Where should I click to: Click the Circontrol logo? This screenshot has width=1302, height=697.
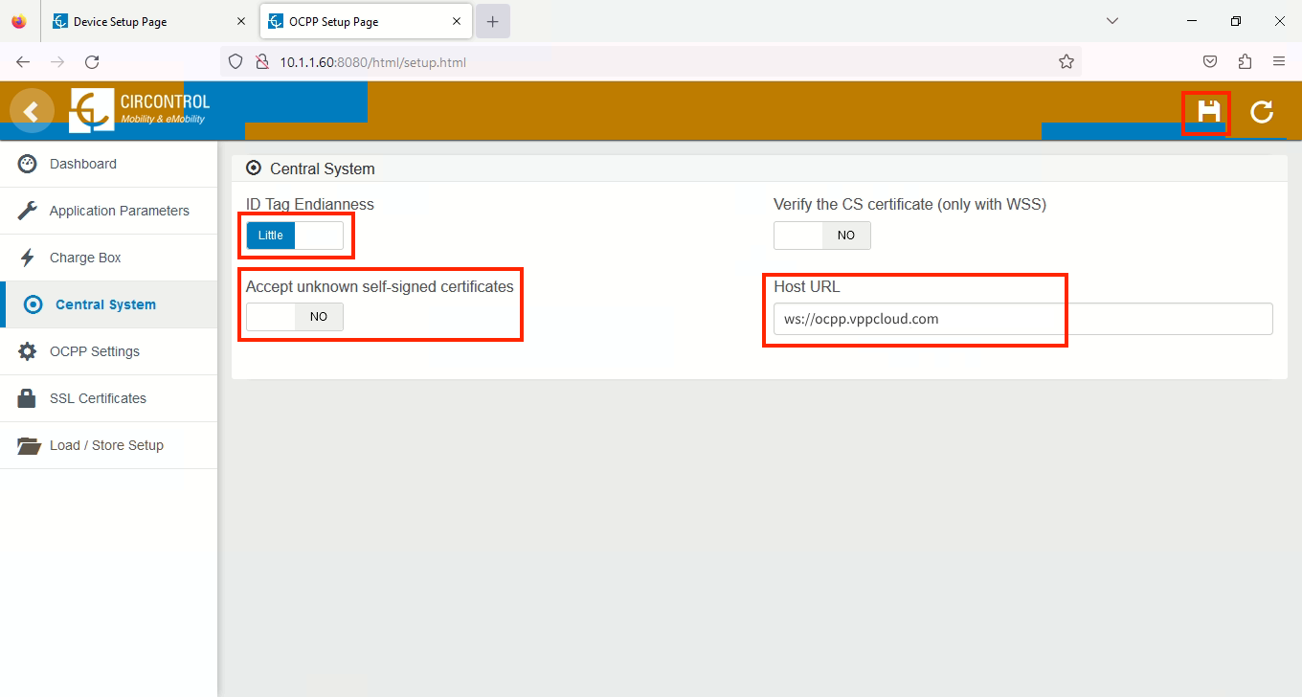140,110
